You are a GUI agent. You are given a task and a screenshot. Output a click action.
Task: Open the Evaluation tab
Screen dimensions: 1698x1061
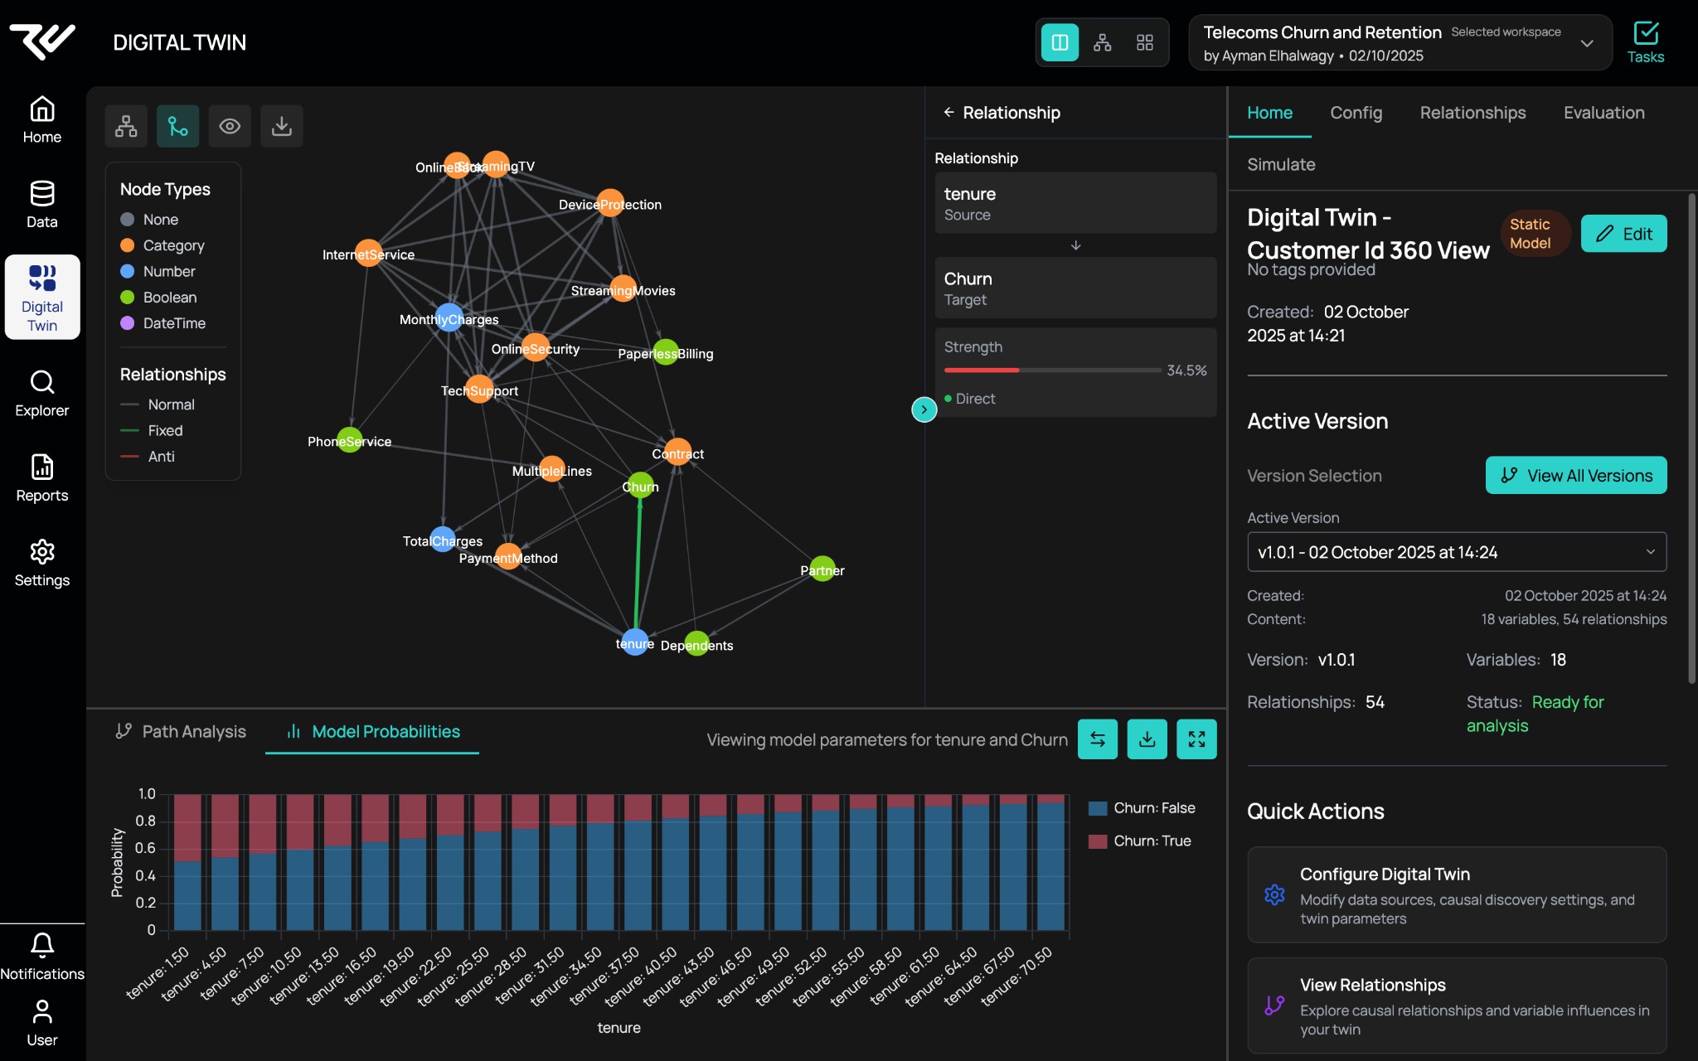pyautogui.click(x=1603, y=113)
